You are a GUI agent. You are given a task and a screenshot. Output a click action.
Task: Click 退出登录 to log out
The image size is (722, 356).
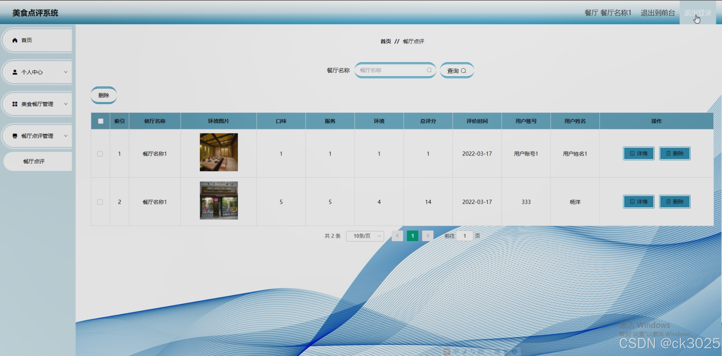point(697,13)
